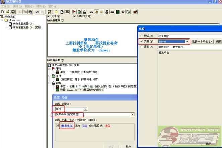Click the Terrain Editor module icon
The width and height of the screenshot is (222, 148).
coord(91,12)
